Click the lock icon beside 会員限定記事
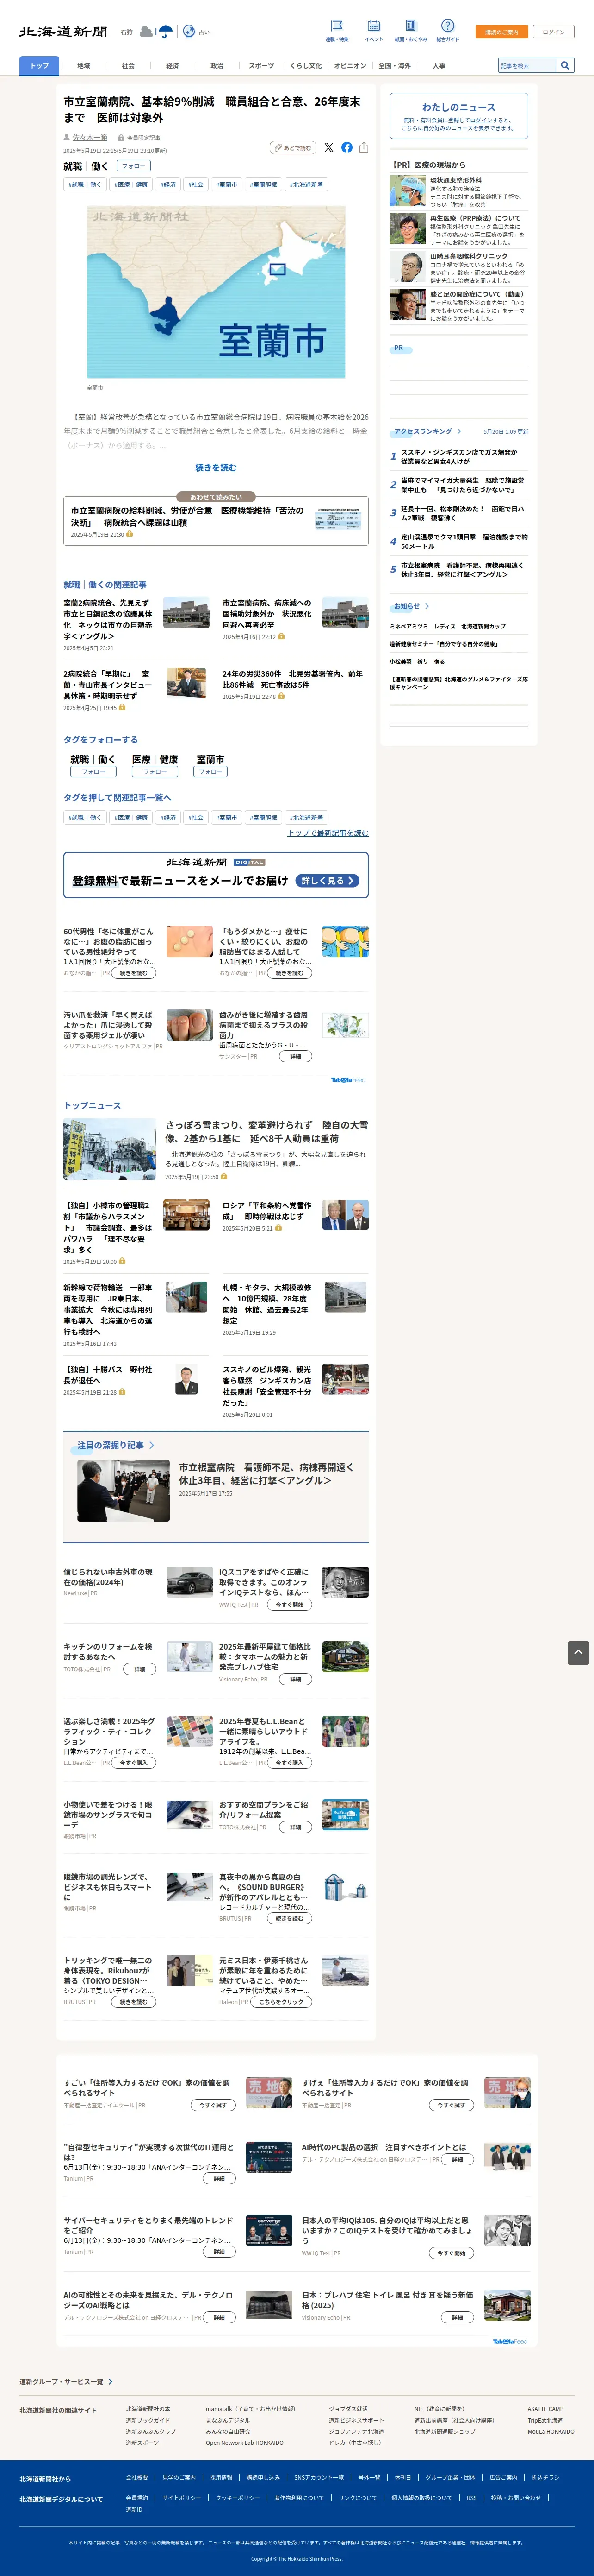 pyautogui.click(x=121, y=138)
